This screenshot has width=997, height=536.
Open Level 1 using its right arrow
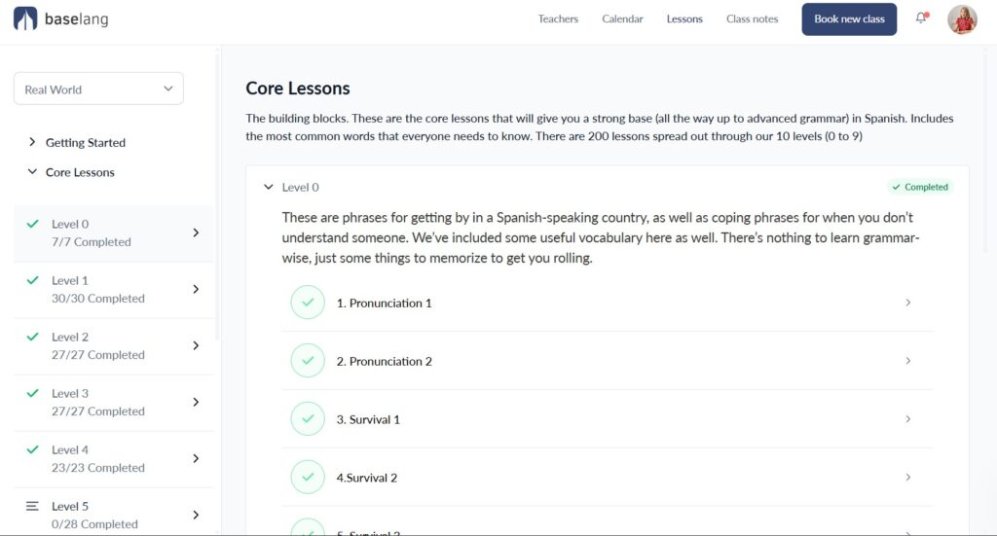pyautogui.click(x=196, y=289)
